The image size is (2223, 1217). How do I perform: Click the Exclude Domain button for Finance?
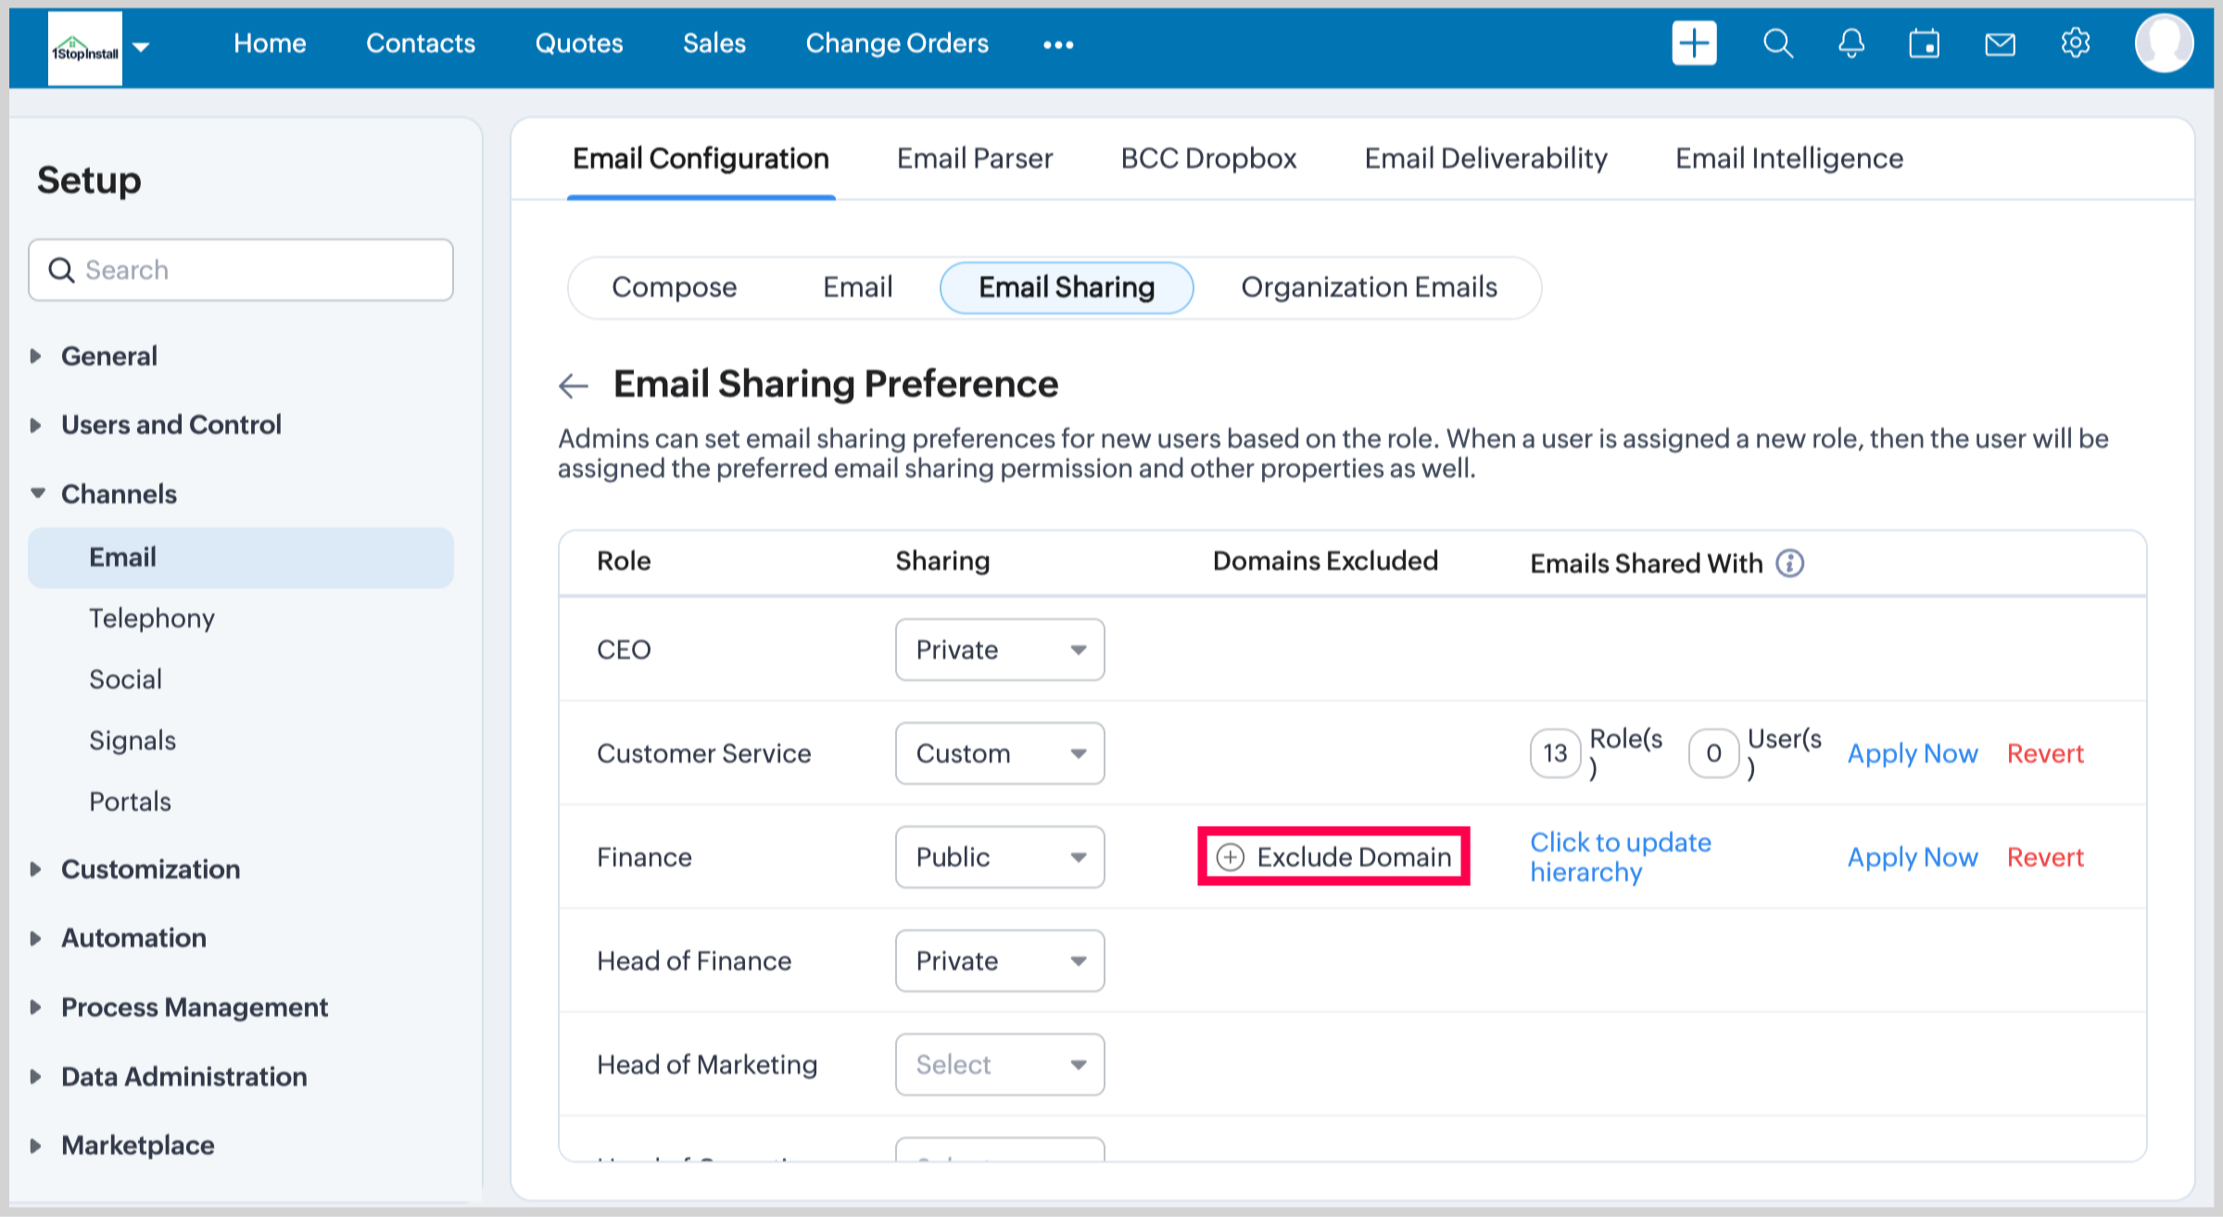tap(1333, 857)
